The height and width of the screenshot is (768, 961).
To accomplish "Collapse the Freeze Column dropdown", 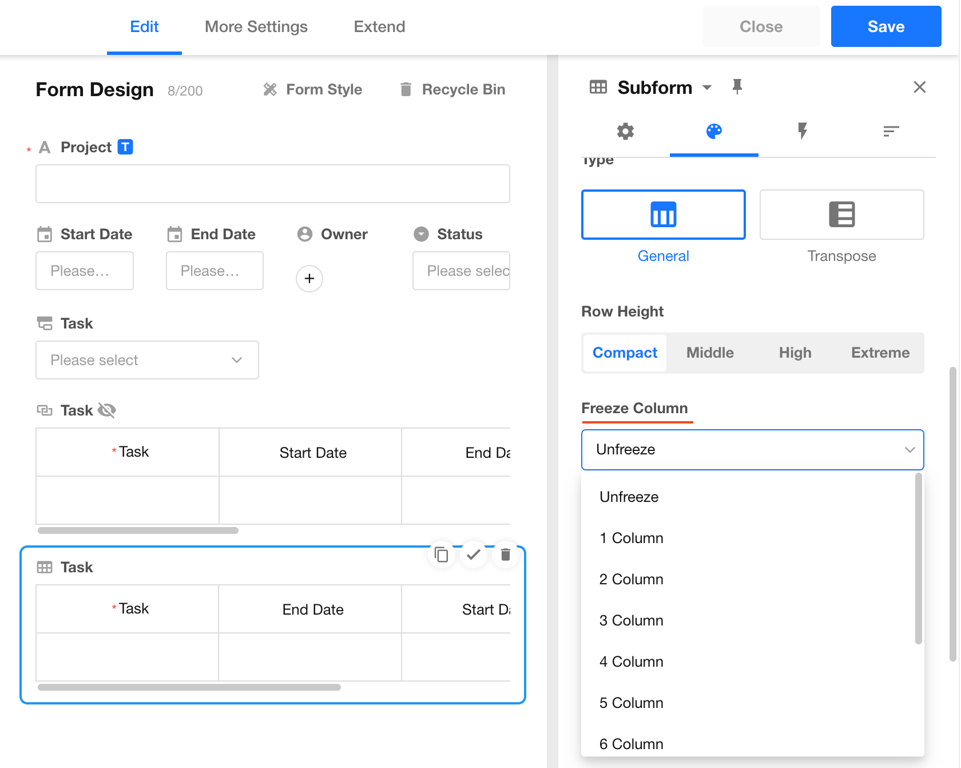I will click(910, 450).
